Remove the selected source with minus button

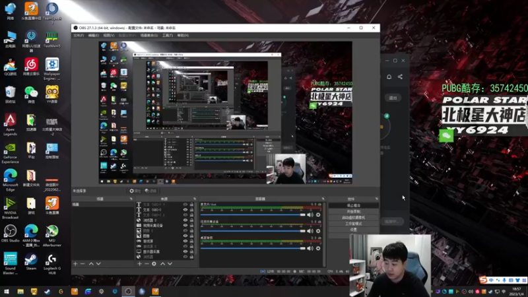pos(147,263)
